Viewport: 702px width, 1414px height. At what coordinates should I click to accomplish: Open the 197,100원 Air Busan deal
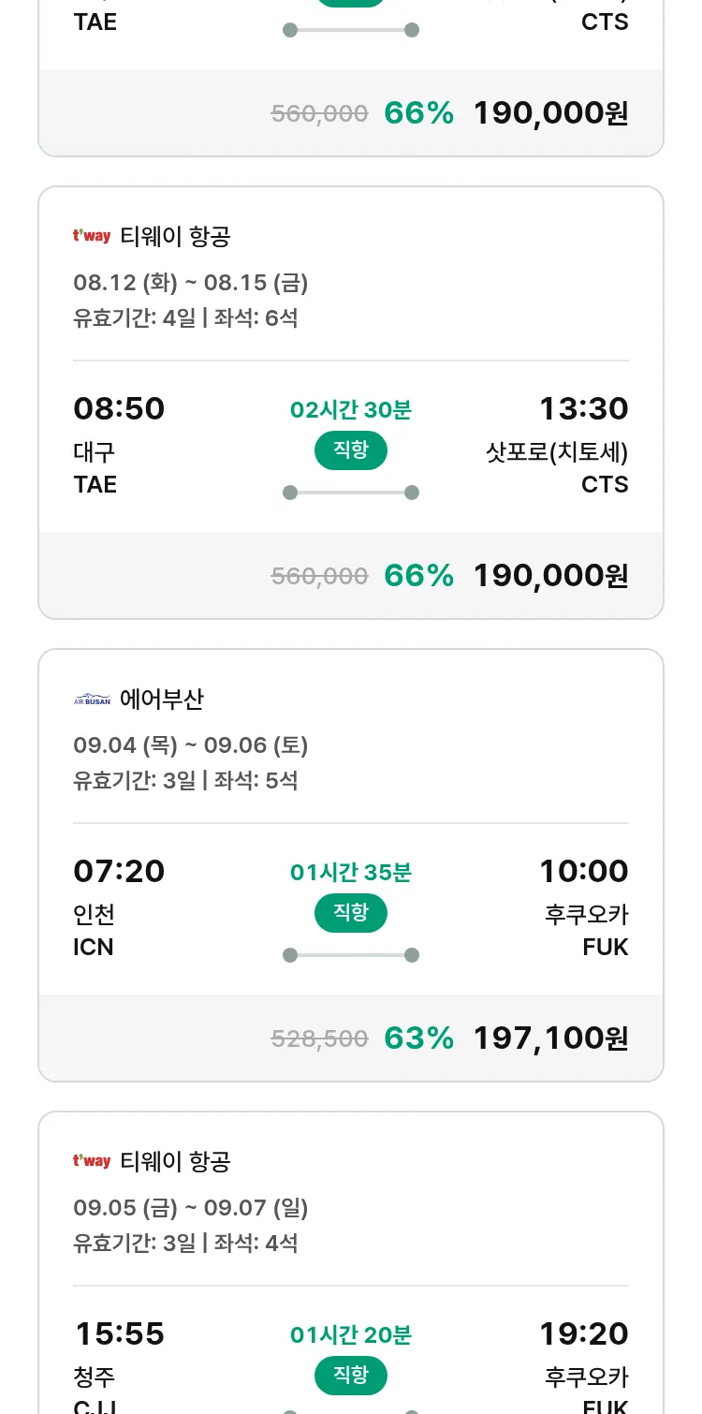(550, 1038)
